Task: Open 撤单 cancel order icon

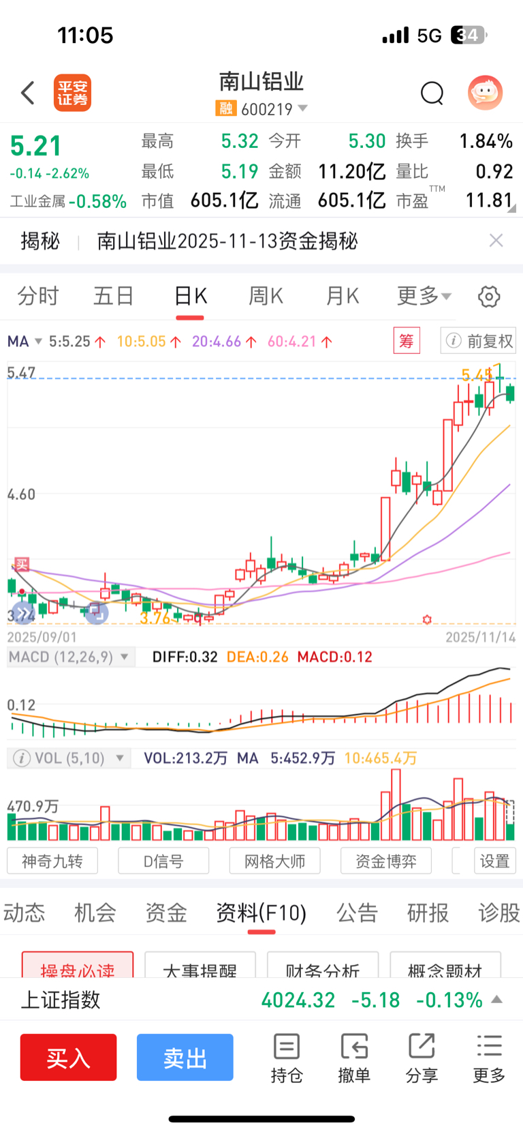Action: pyautogui.click(x=354, y=1058)
